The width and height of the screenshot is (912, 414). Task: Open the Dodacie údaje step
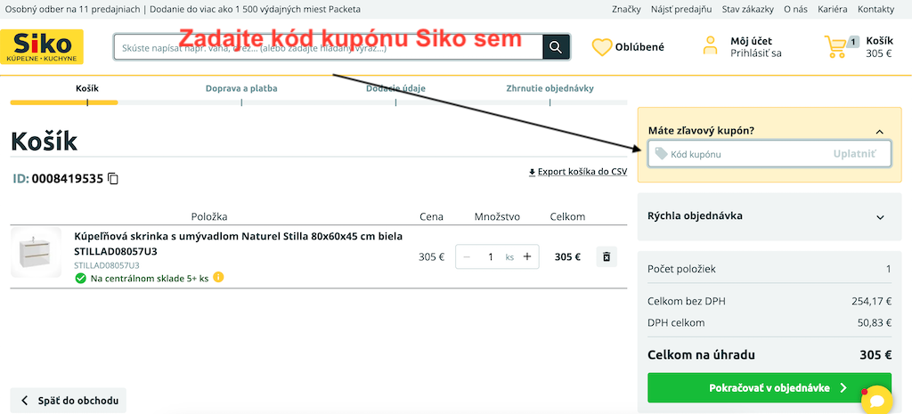[x=395, y=89]
